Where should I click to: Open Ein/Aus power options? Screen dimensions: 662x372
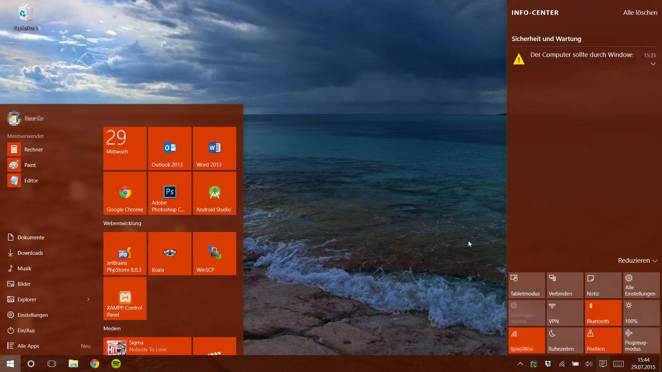point(26,330)
